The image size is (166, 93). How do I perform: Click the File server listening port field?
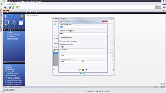click(x=83, y=34)
